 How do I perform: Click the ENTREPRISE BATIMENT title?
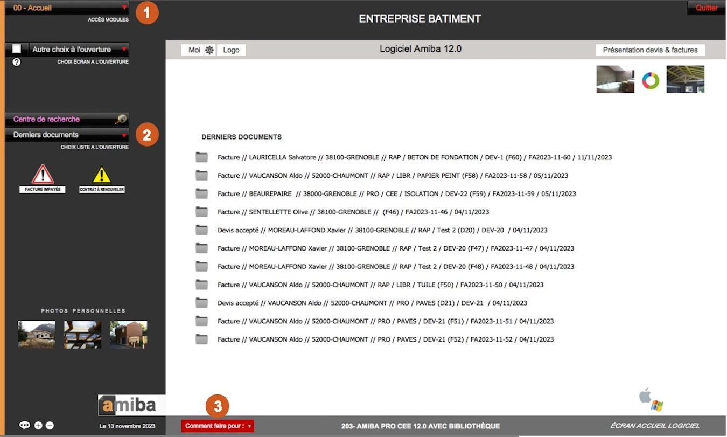point(420,19)
